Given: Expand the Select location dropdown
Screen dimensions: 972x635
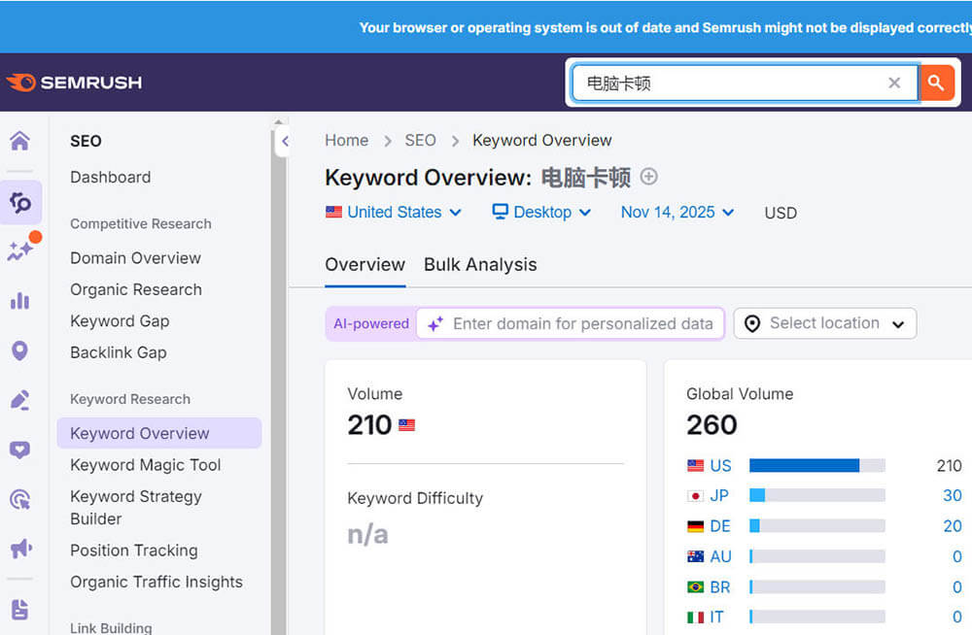Looking at the screenshot, I should pyautogui.click(x=824, y=323).
